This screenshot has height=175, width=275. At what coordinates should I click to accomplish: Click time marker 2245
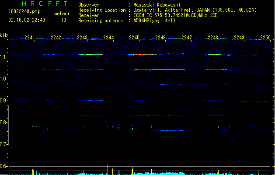coord(134,38)
